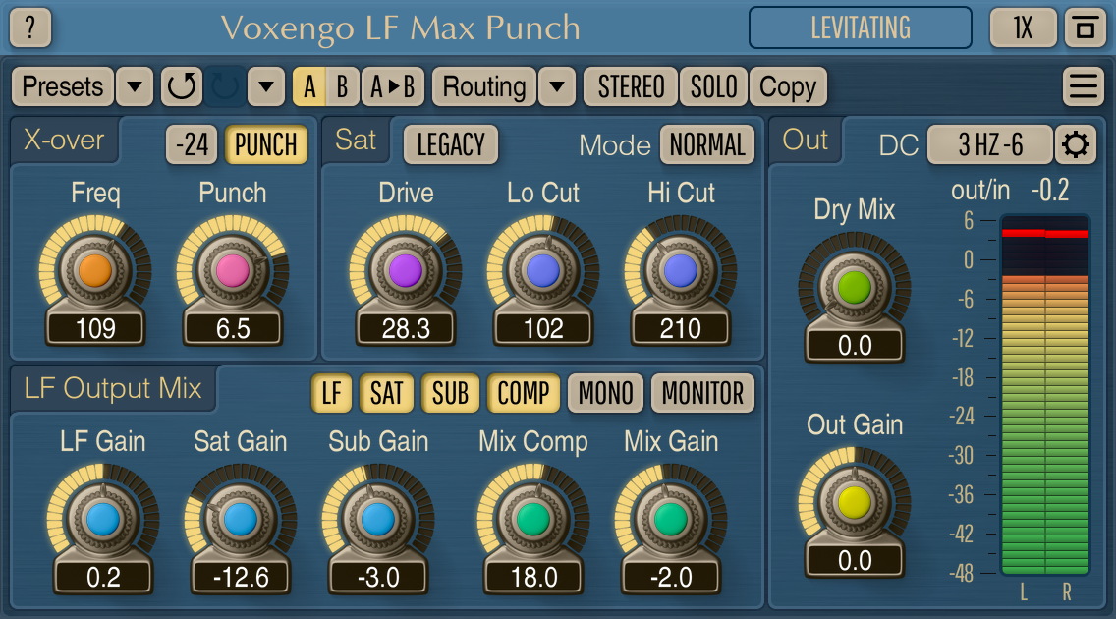Open the undo history dropdown arrow
Image resolution: width=1116 pixels, height=619 pixels.
point(266,86)
